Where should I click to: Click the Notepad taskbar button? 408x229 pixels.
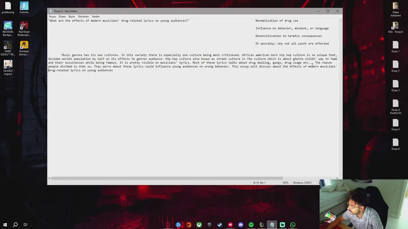click(272, 225)
